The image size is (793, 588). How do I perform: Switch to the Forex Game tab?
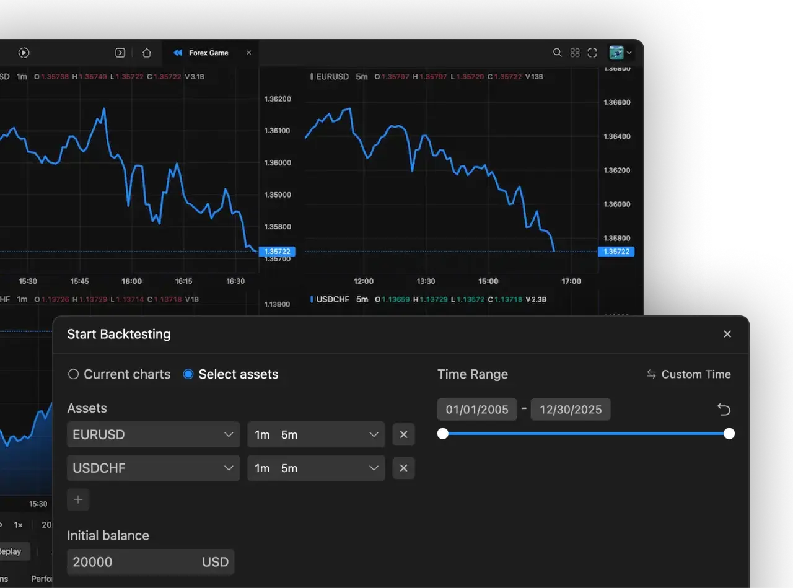coord(209,53)
